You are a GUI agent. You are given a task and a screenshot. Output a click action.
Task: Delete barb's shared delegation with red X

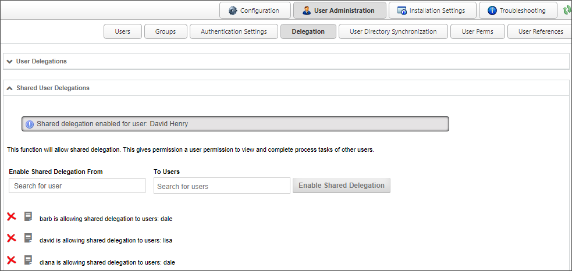[11, 217]
